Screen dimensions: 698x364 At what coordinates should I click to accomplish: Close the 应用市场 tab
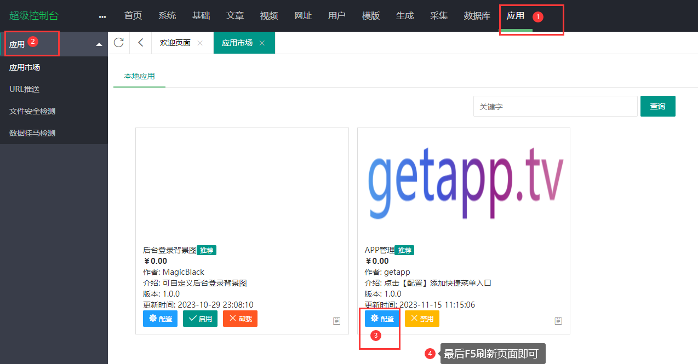click(x=262, y=43)
